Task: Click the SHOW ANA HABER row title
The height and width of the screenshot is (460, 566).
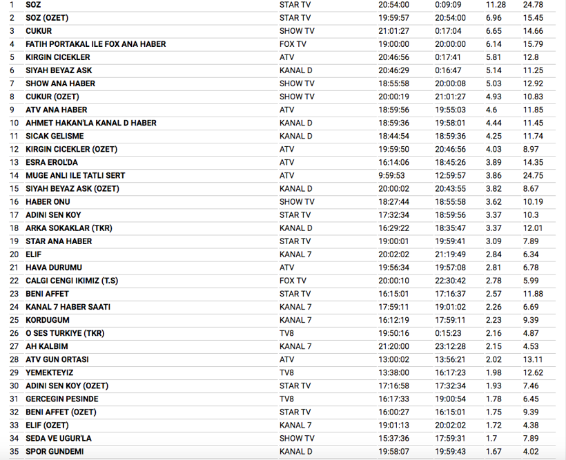Action: (x=61, y=83)
